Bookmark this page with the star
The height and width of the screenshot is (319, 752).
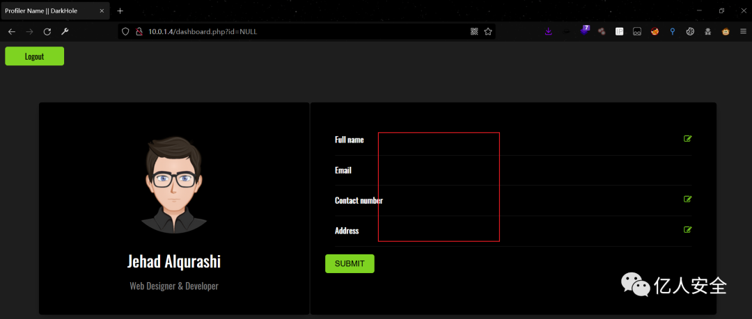click(488, 31)
